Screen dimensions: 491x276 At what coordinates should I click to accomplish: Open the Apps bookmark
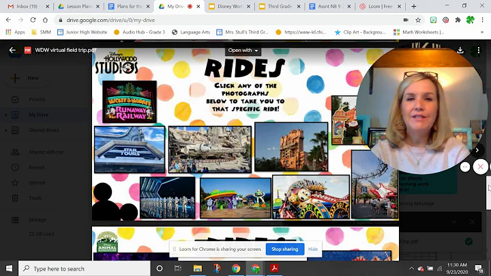[x=15, y=32]
